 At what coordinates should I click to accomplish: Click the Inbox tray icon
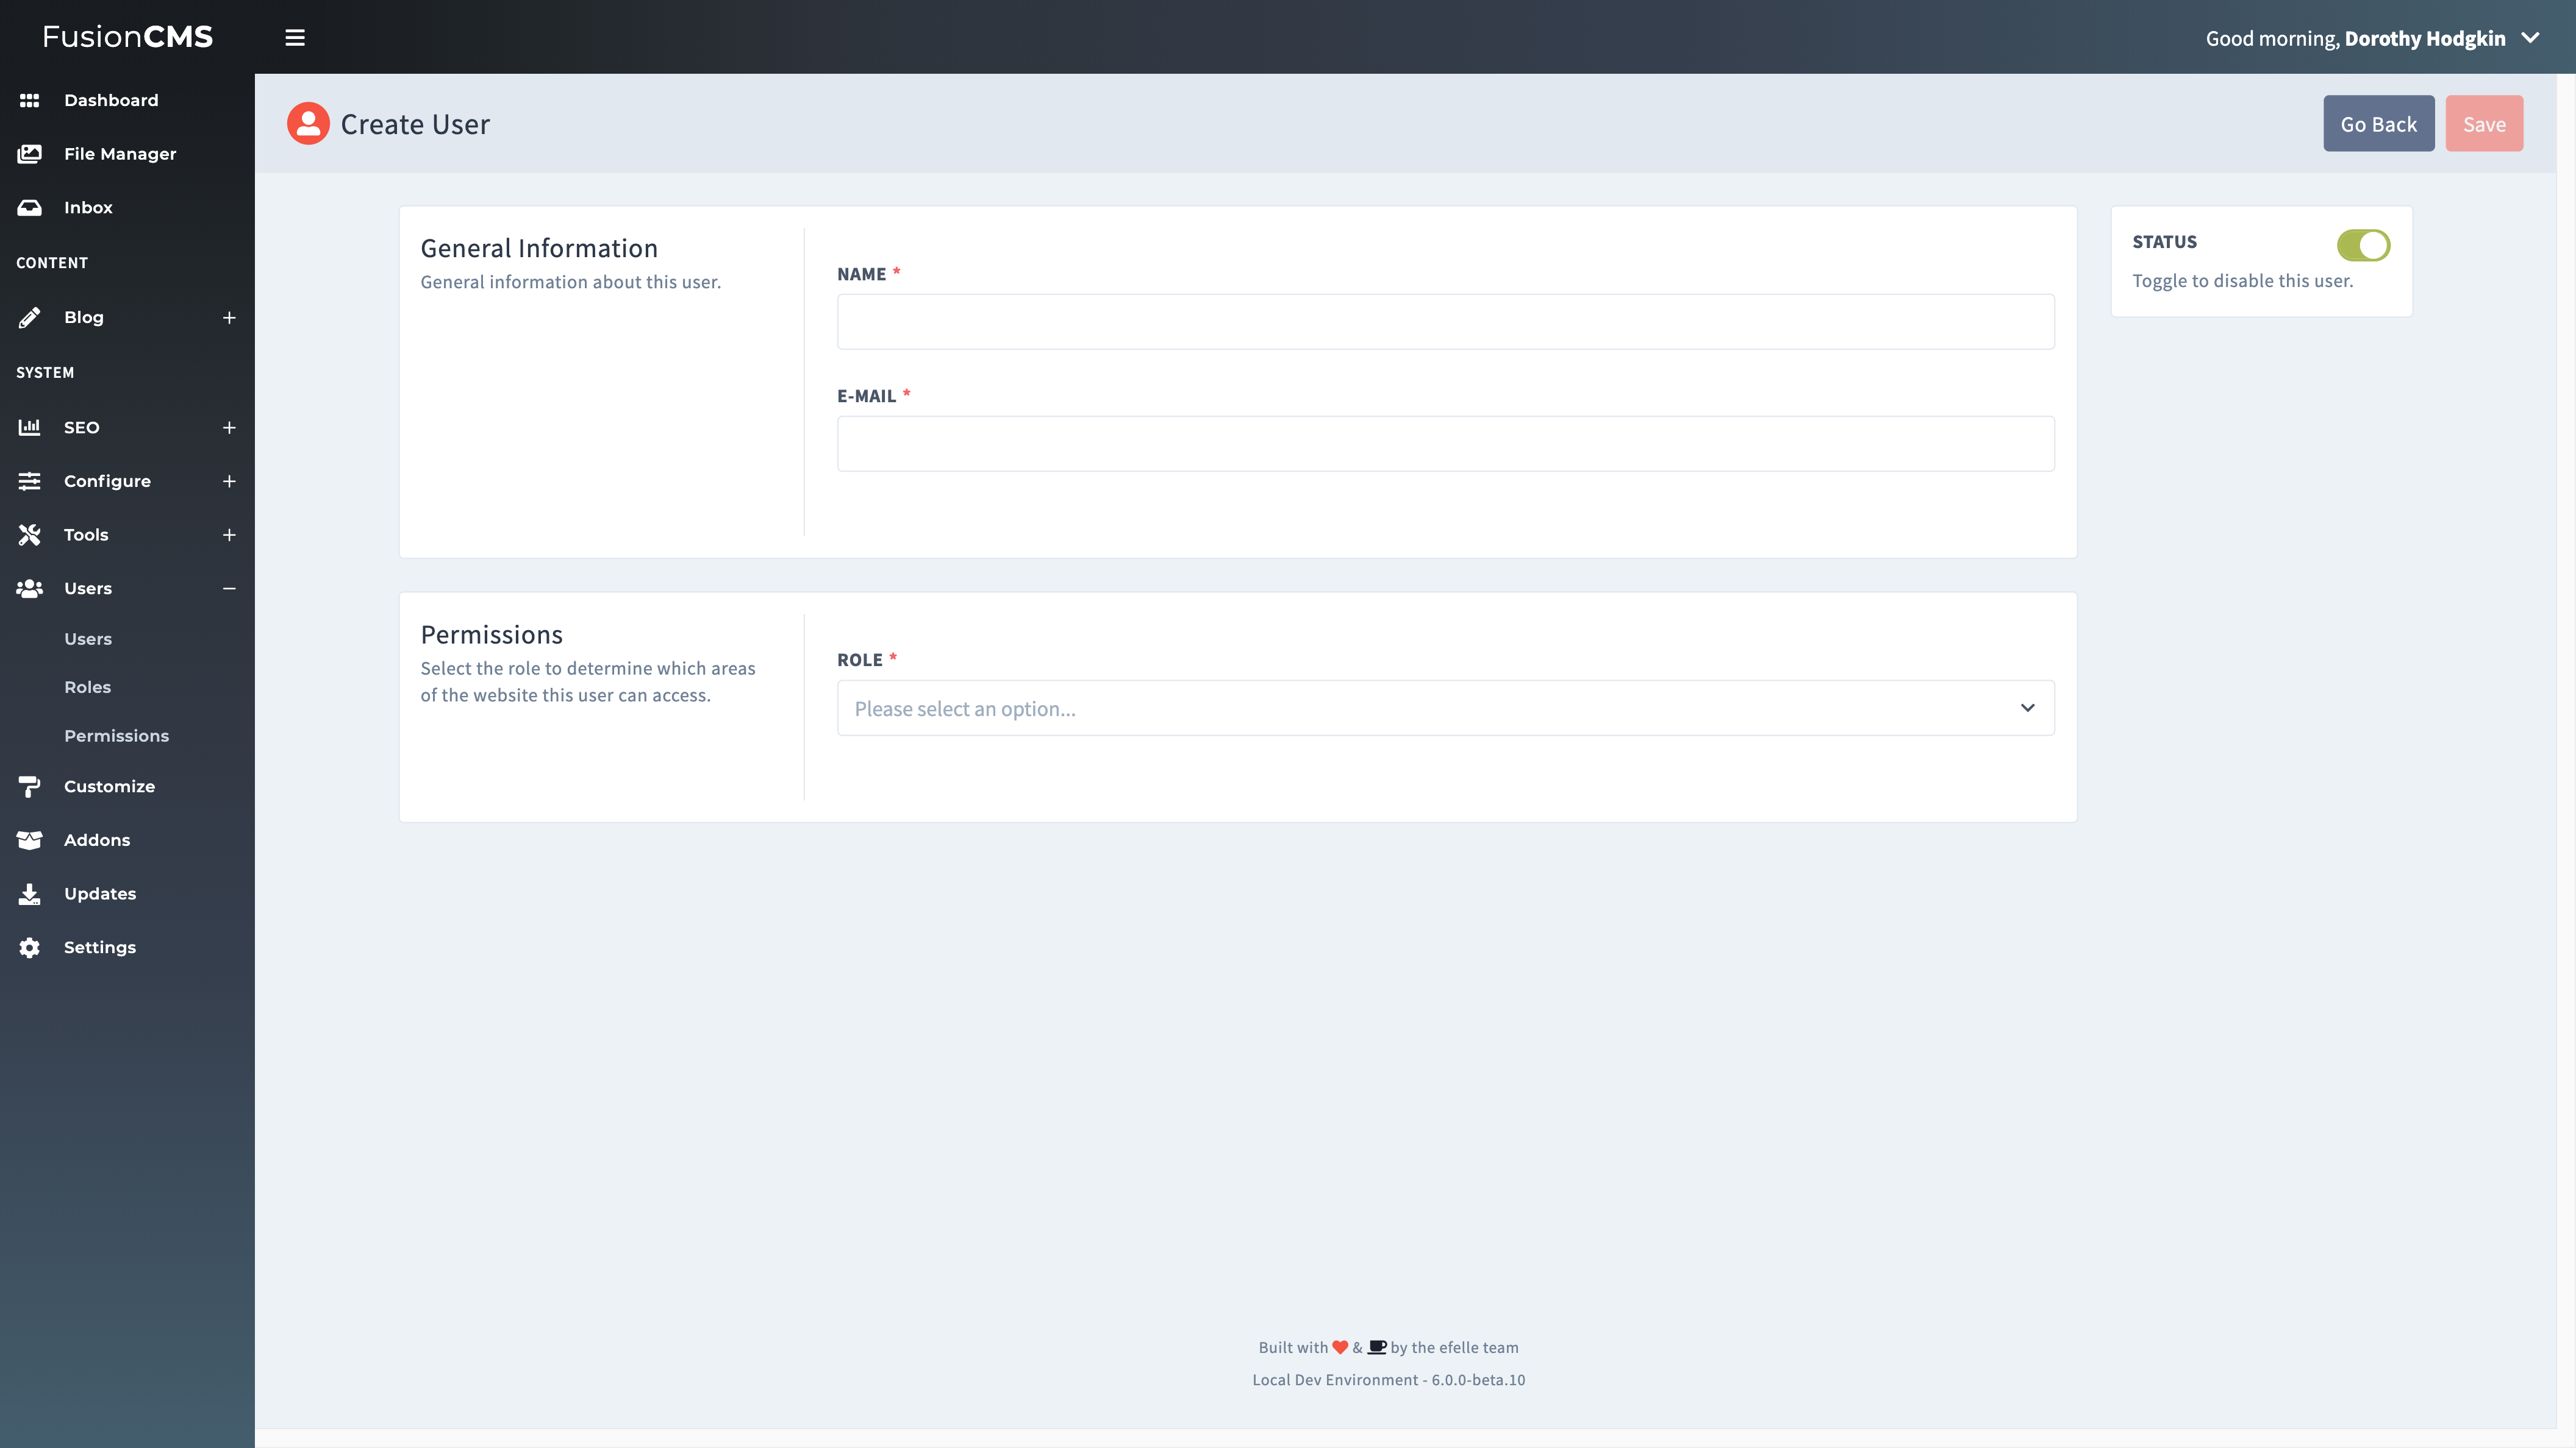click(29, 208)
